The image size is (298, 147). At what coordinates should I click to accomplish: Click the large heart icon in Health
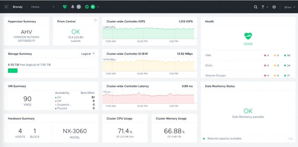point(248,35)
